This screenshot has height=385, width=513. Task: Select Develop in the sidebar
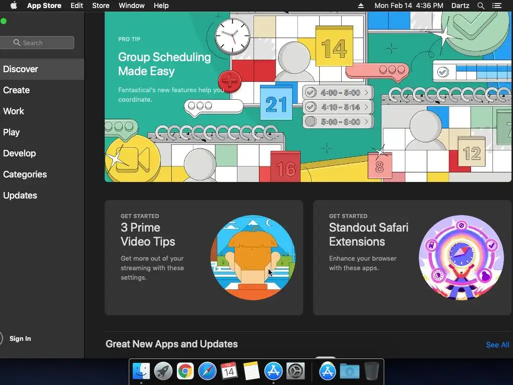42,153
